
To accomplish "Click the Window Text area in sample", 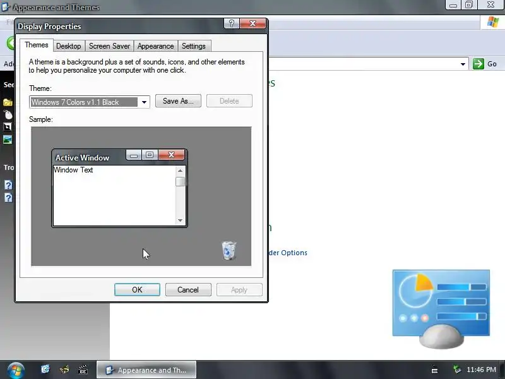I will click(115, 196).
